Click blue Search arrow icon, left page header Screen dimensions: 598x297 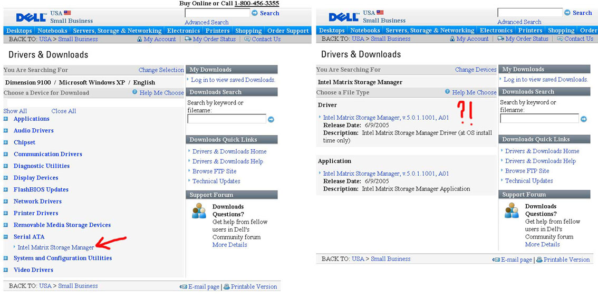pos(255,13)
